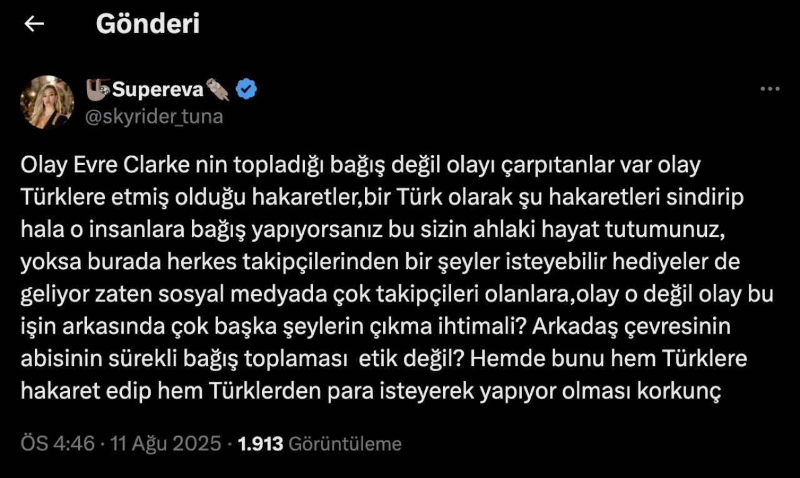800x478 pixels.
Task: Click the sloth emoji before Supereva
Action: [x=97, y=89]
